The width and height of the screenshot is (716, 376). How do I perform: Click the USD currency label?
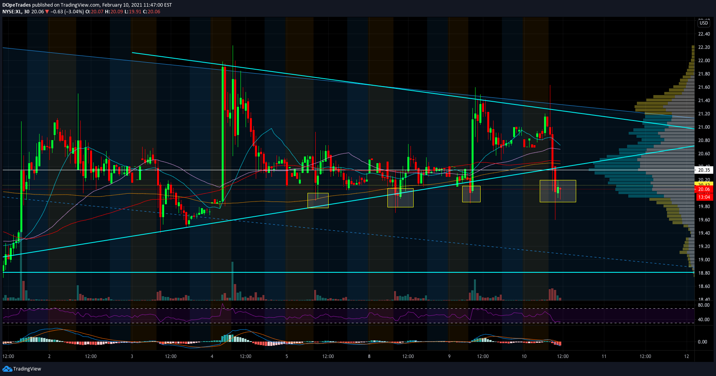point(704,23)
